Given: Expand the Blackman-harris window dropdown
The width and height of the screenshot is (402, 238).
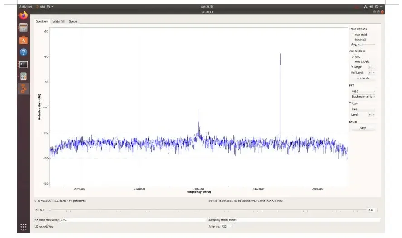Looking at the screenshot, I should (363, 96).
